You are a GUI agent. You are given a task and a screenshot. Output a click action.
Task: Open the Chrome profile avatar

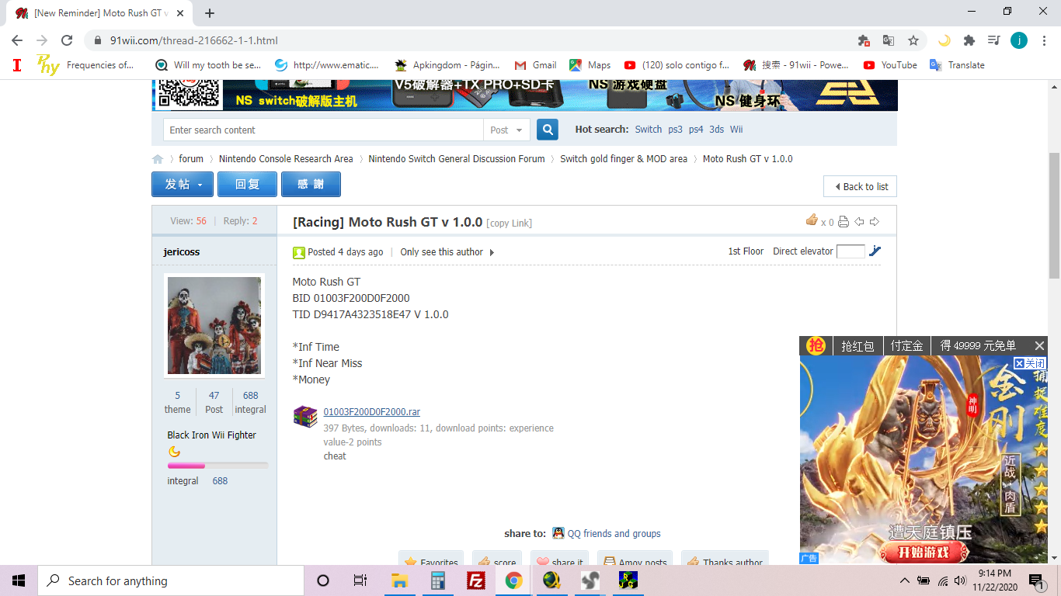click(x=1019, y=40)
